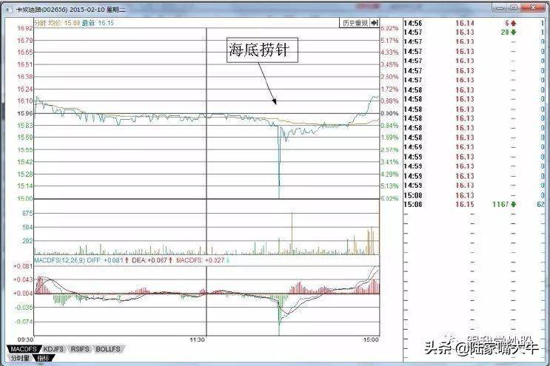Click the 0.00% percentage axis label
This screenshot has width=550, height=366.
(x=389, y=113)
